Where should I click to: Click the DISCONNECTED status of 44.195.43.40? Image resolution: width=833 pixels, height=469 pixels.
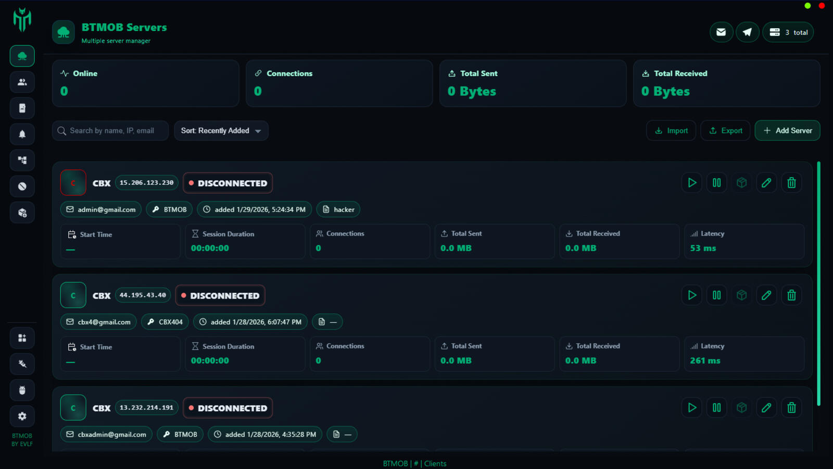(220, 295)
